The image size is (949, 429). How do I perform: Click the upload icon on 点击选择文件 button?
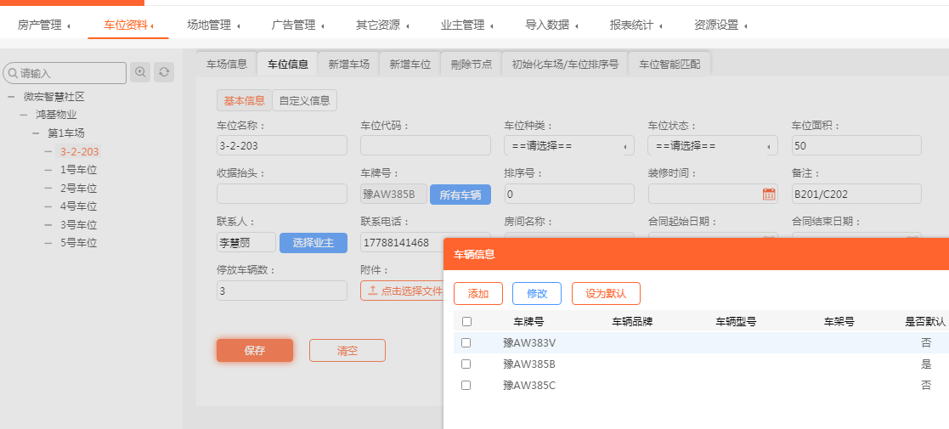click(372, 291)
